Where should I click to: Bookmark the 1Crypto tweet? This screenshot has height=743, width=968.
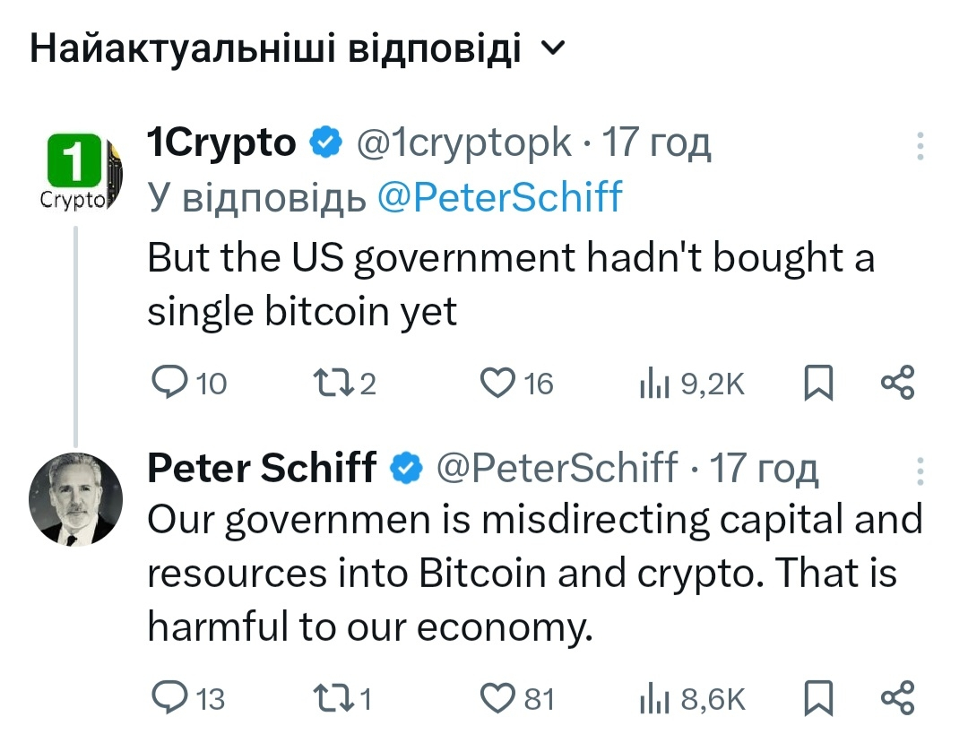click(817, 384)
